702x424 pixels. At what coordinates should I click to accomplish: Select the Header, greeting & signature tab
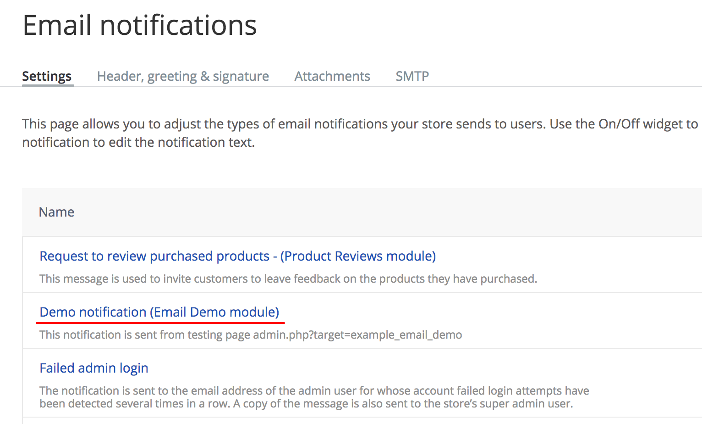tap(182, 76)
